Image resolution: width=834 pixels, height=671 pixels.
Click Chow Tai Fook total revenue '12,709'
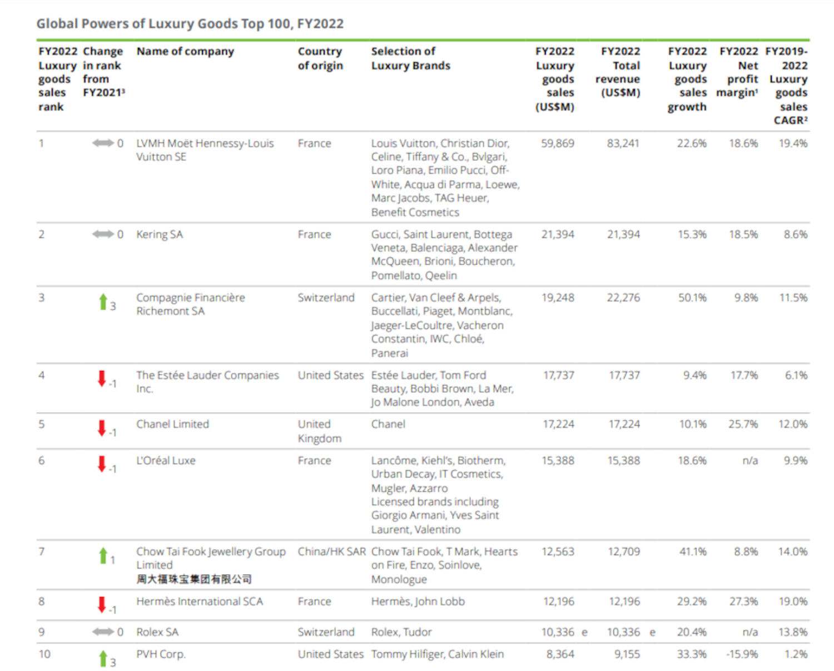[x=624, y=552]
